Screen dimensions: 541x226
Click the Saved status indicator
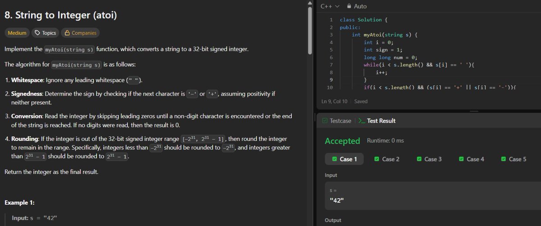(361, 101)
